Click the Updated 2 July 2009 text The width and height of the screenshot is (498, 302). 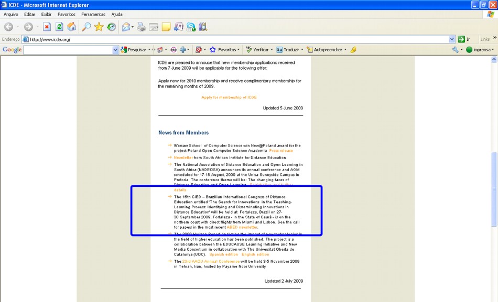(x=284, y=281)
